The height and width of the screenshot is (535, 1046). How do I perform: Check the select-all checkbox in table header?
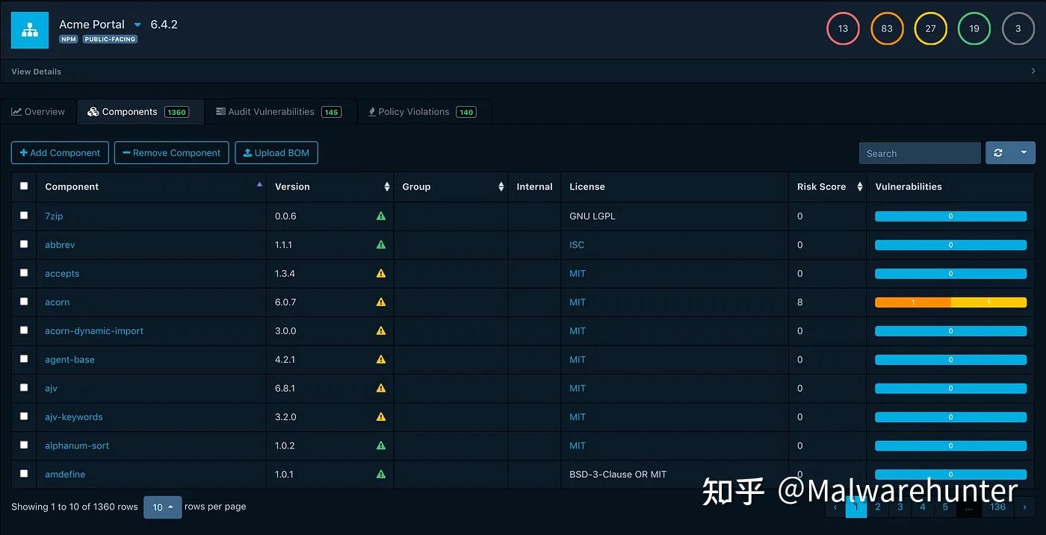23,186
